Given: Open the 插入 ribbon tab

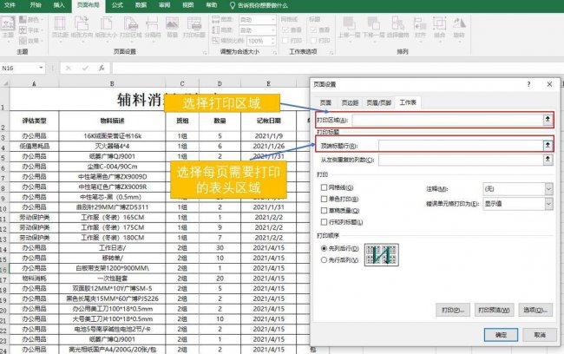Looking at the screenshot, I should 59,5.
